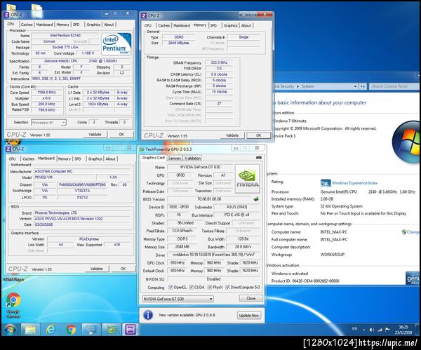Click the Windows logo in System window
Screen dimensions: 421x350
click(407, 142)
